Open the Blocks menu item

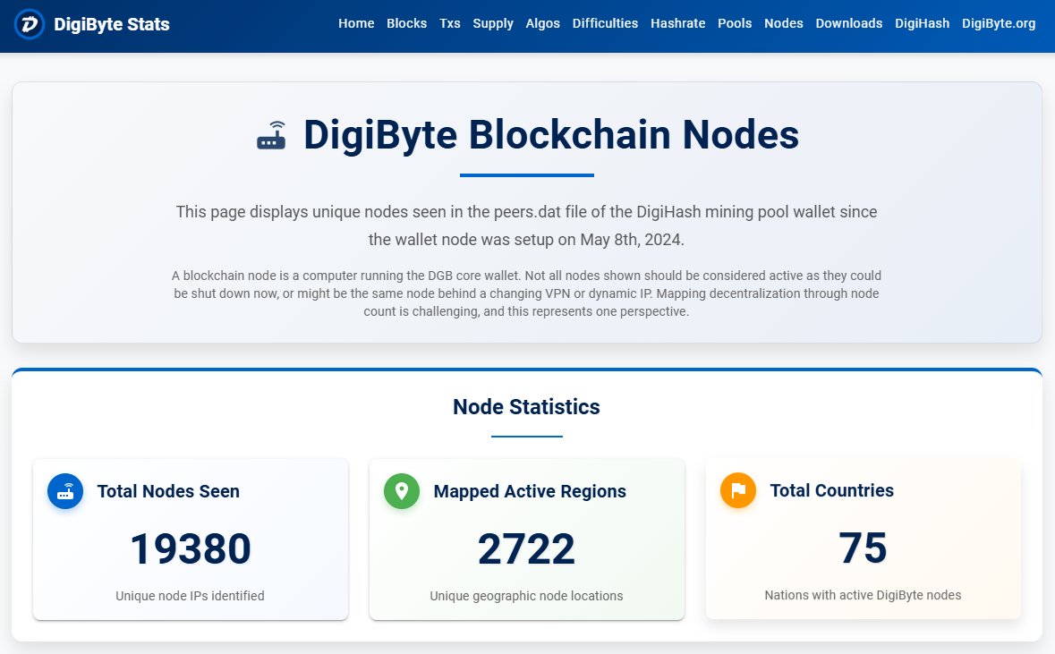tap(406, 23)
